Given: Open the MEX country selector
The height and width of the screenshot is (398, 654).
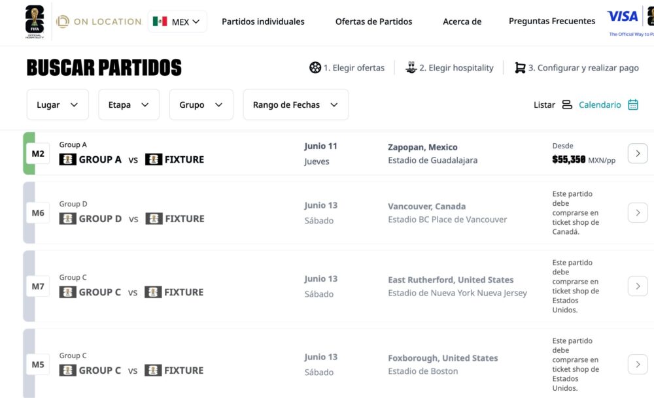Looking at the screenshot, I should click(177, 22).
